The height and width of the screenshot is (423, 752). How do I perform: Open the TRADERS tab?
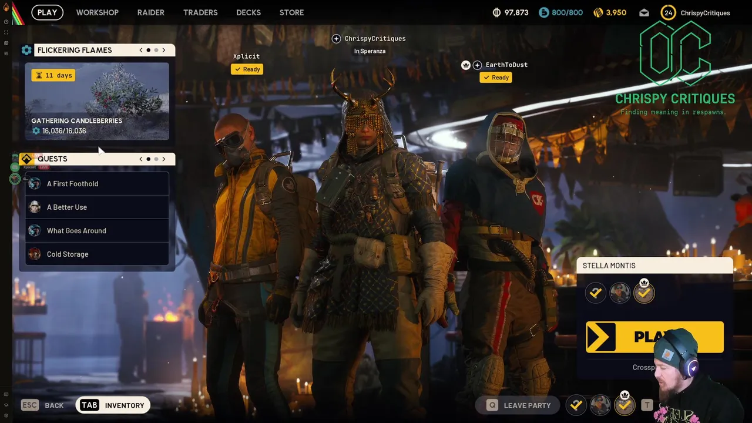(x=200, y=12)
